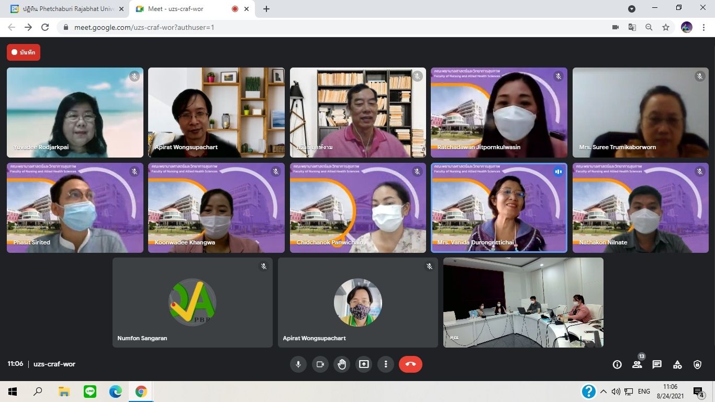This screenshot has height=402, width=715.
Task: Open the Activities icon
Action: coord(677,365)
